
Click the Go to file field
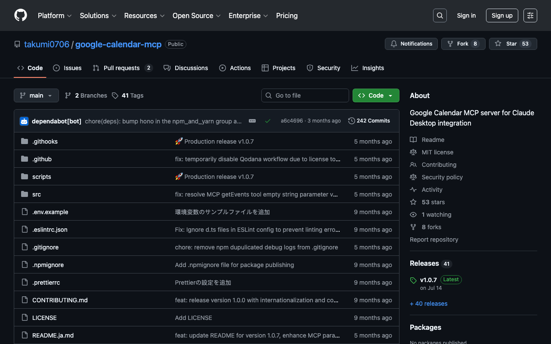click(305, 95)
